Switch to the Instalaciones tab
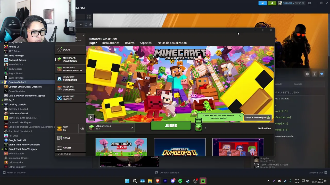This screenshot has width=330, height=185. pos(111,43)
